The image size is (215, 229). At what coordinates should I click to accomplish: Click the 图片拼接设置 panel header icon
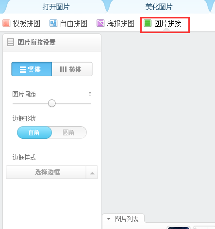pyautogui.click(x=11, y=42)
